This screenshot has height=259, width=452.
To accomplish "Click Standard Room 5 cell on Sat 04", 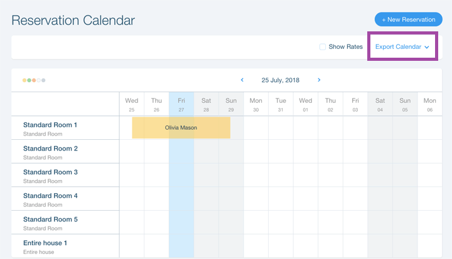I will point(380,222).
